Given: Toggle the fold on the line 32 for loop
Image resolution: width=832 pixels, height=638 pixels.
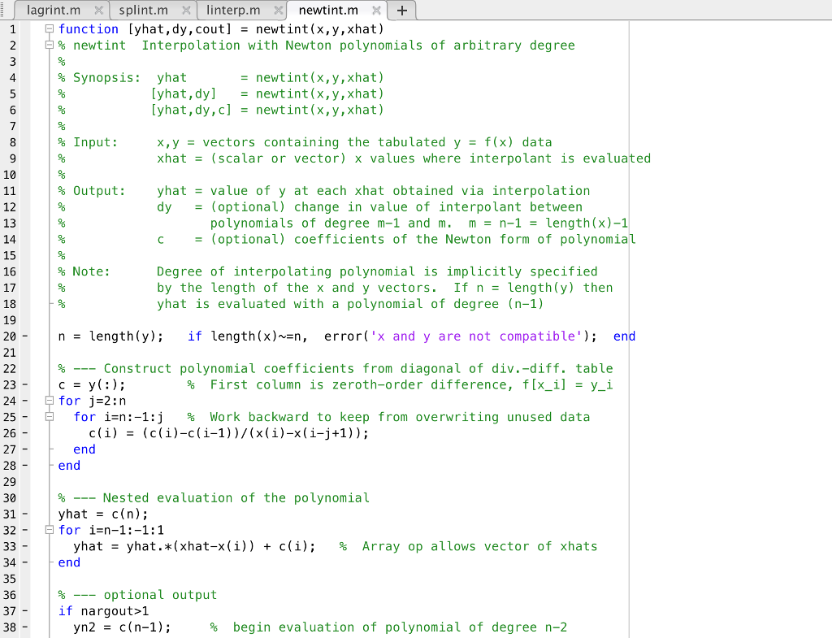Looking at the screenshot, I should [x=49, y=530].
